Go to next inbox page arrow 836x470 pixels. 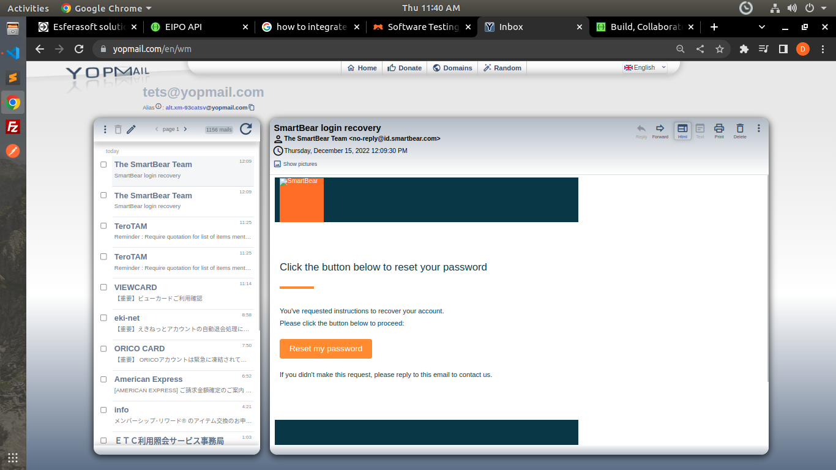click(185, 129)
